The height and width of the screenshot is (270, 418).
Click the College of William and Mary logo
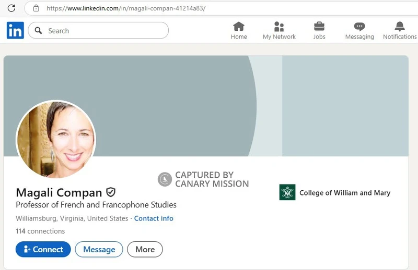pos(287,192)
